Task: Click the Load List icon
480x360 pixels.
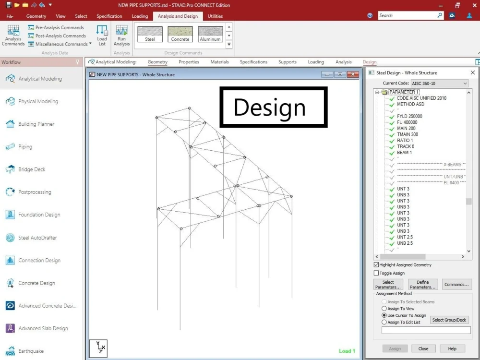Action: [x=102, y=34]
